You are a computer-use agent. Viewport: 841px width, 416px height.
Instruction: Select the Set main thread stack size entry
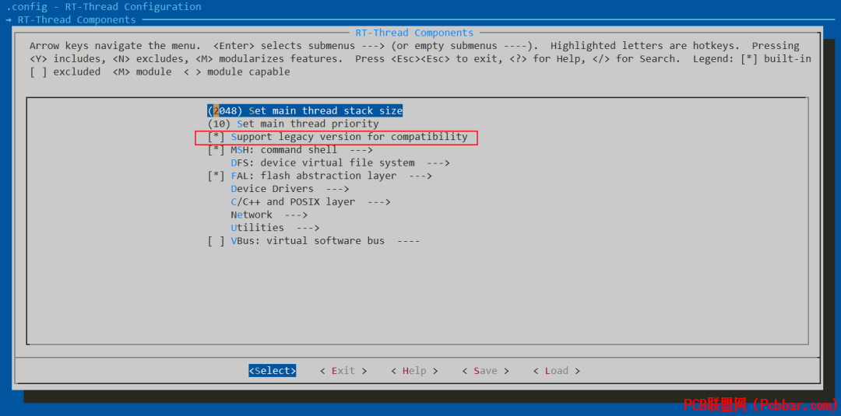(x=304, y=111)
